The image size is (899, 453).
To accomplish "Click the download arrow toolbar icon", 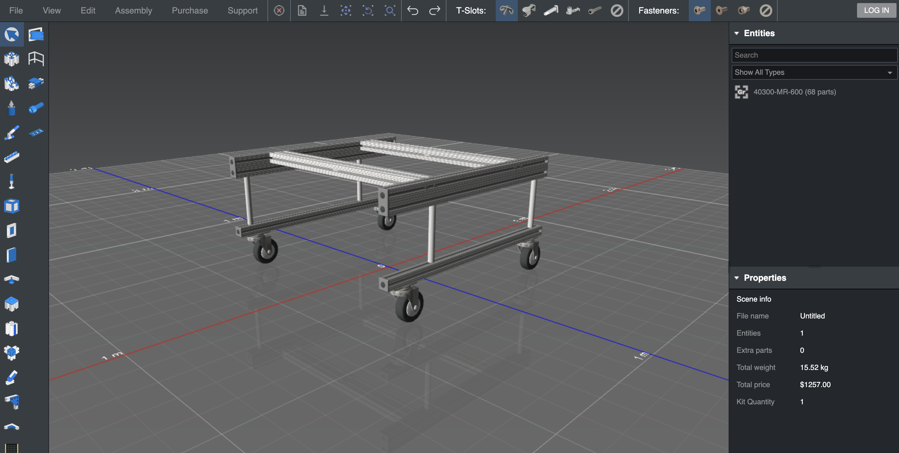I will (324, 10).
